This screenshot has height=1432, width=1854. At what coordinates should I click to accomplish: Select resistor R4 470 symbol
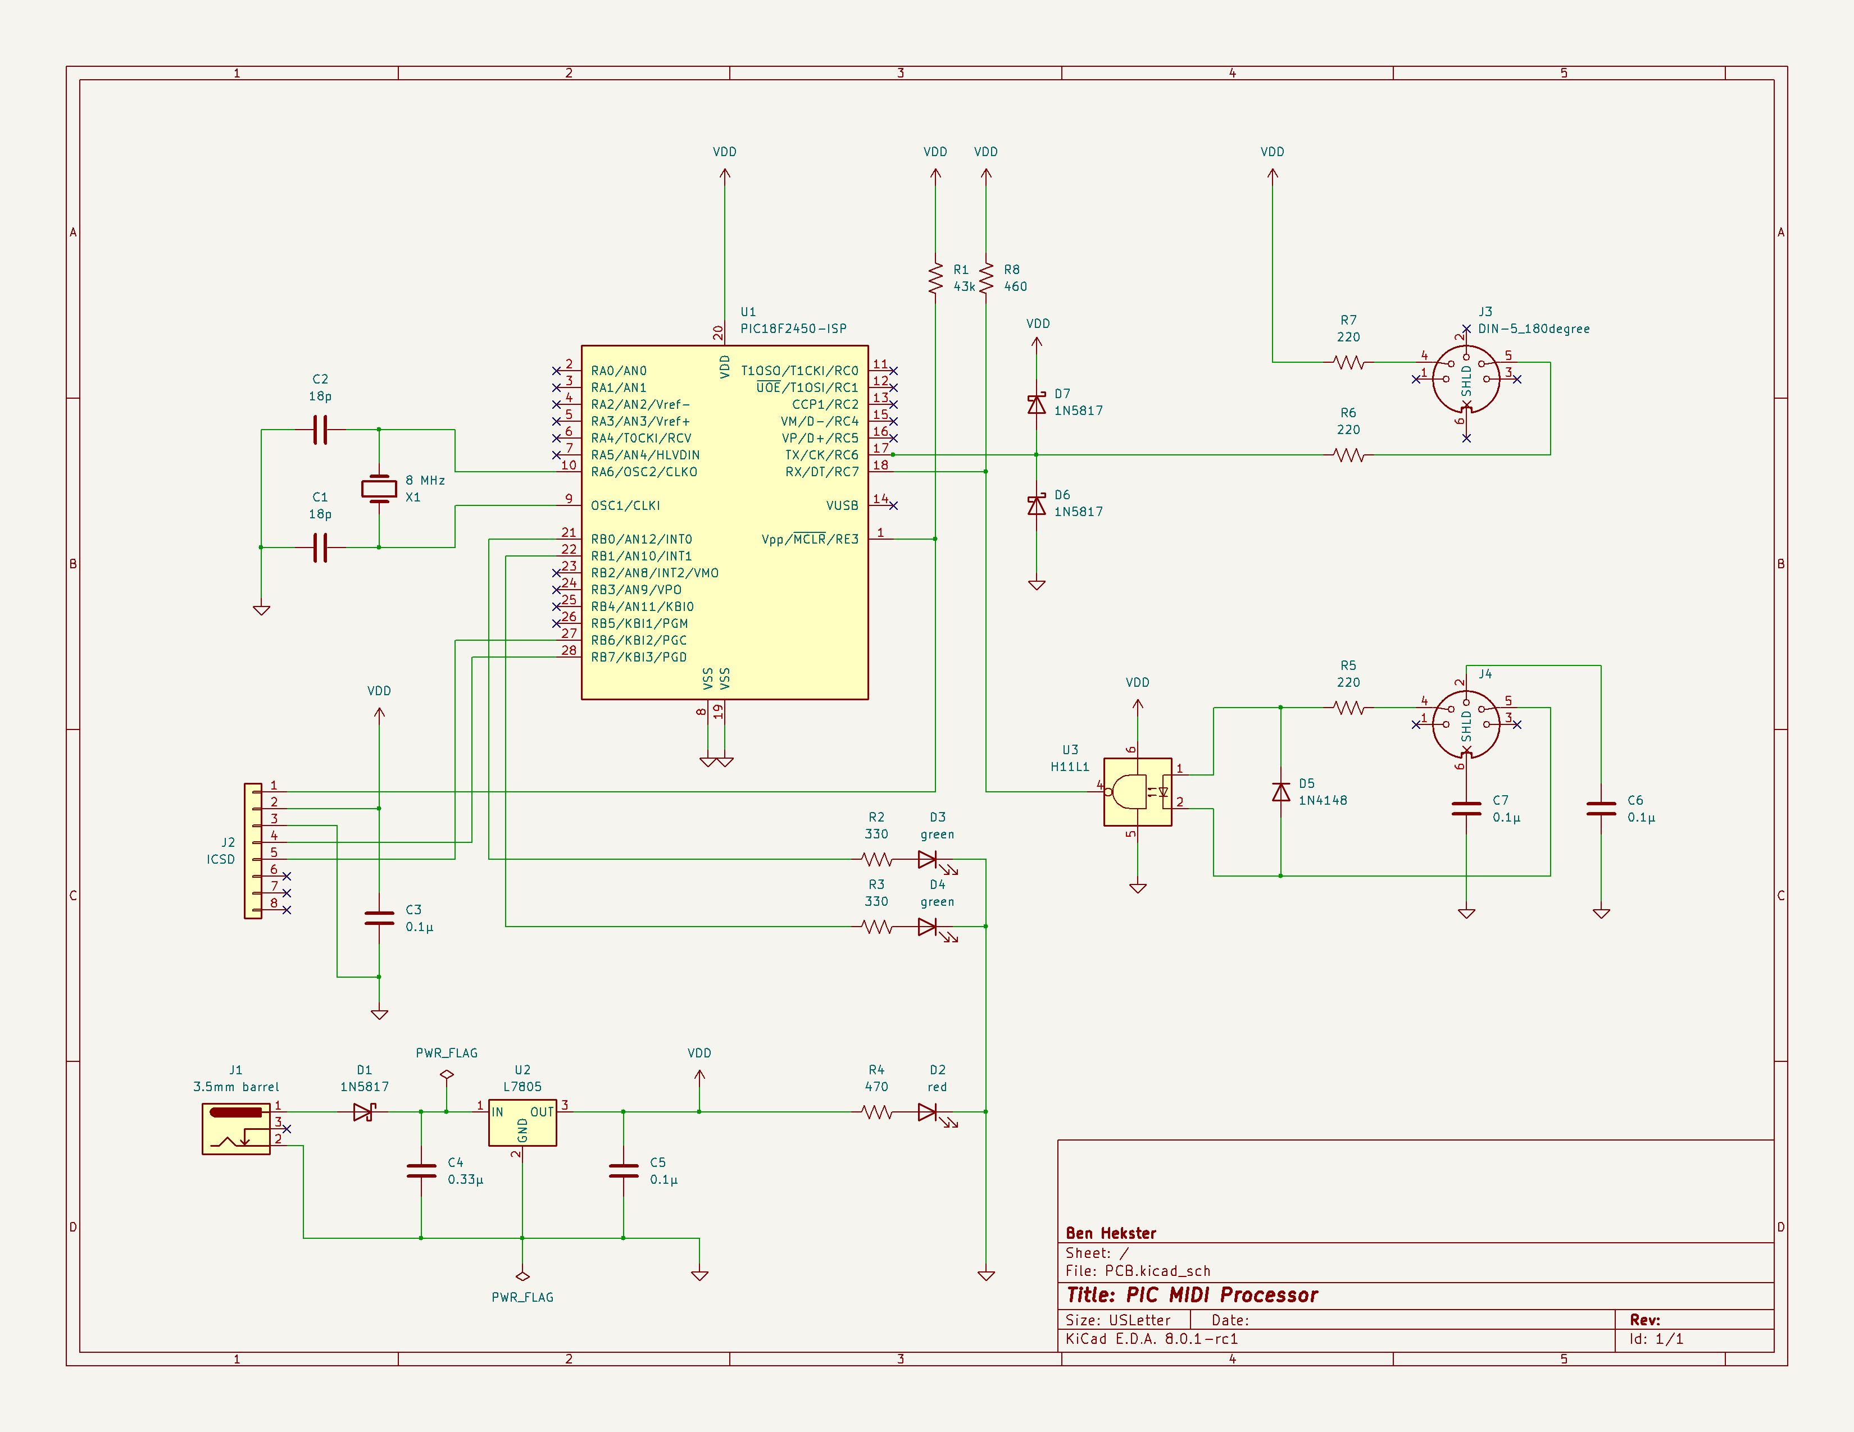pyautogui.click(x=876, y=1111)
